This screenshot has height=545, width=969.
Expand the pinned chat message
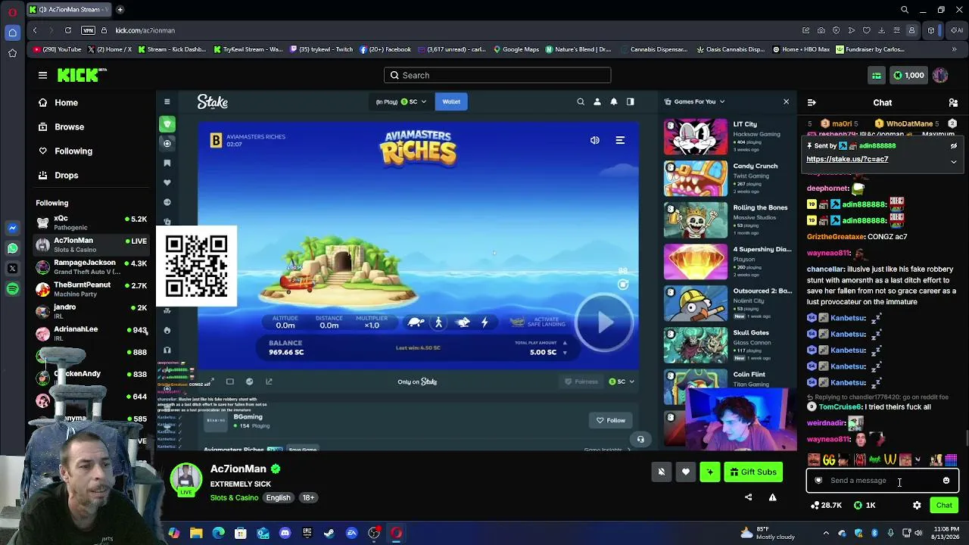click(x=954, y=160)
